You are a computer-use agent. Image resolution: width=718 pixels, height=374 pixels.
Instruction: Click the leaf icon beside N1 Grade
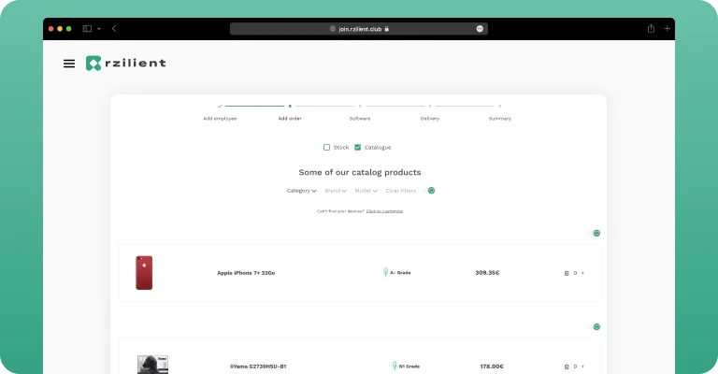[395, 366]
